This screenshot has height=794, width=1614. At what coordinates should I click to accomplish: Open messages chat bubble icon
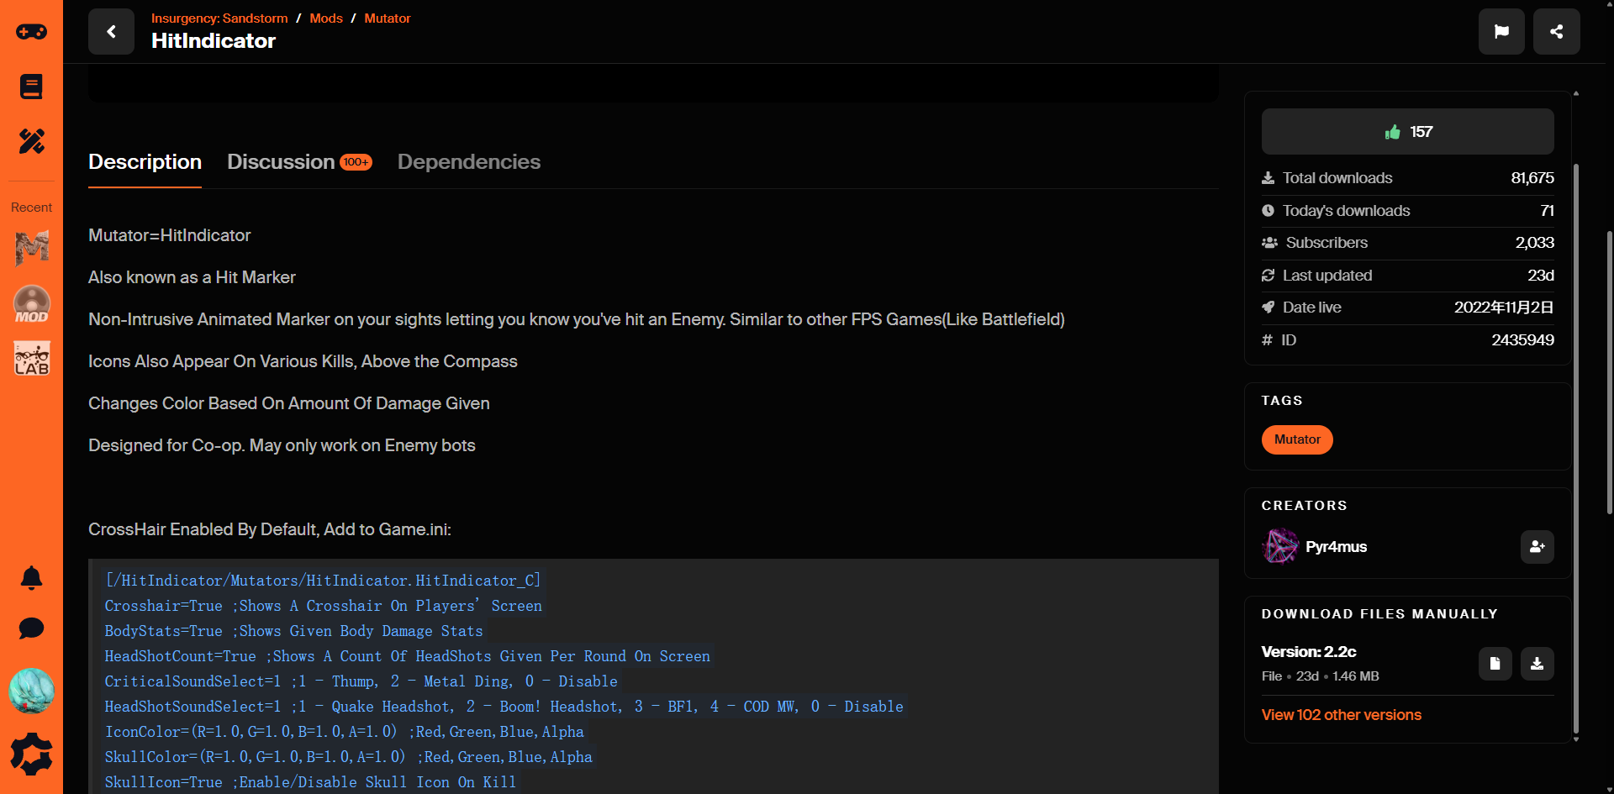(x=31, y=628)
